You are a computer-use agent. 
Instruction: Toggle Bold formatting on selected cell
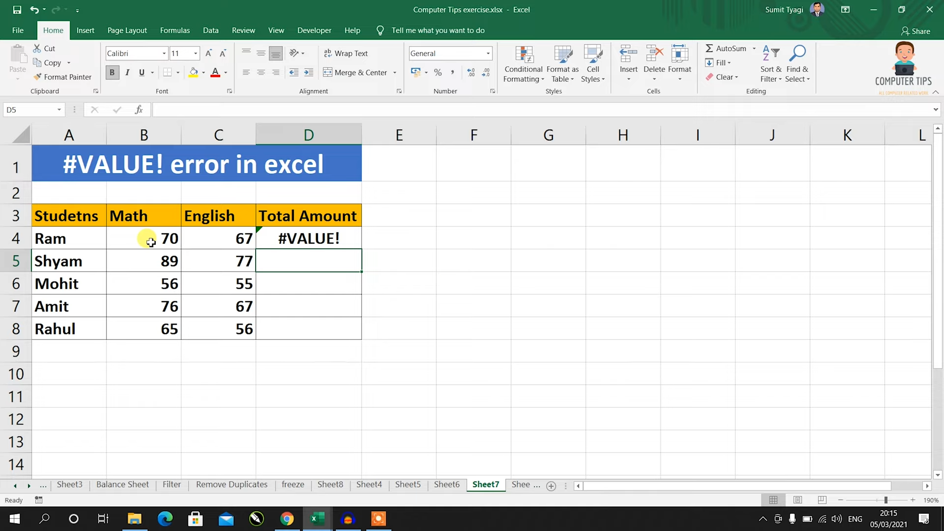[112, 71]
